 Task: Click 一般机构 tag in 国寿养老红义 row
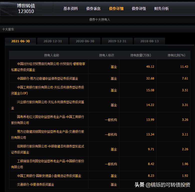111,120
